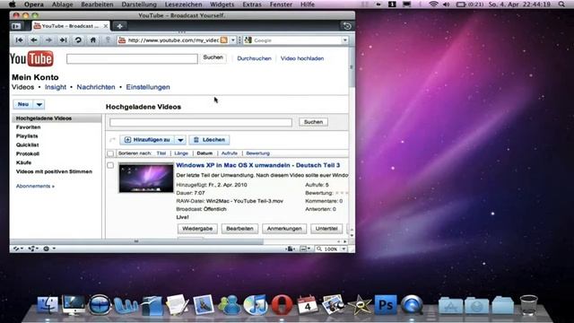Open the Einstellungen link
574x323 pixels.
[148, 87]
